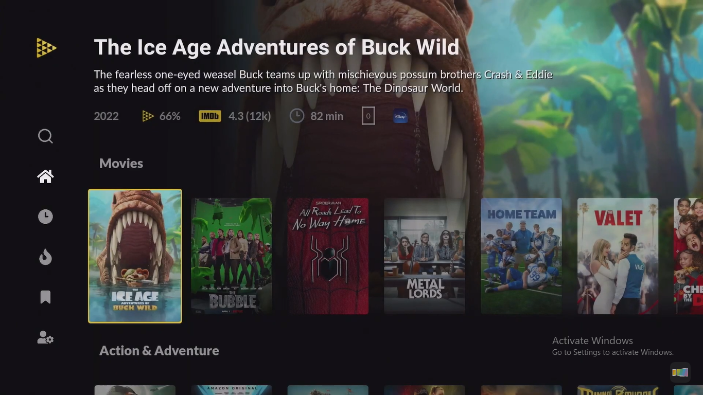Click the yellow app logo icon
The width and height of the screenshot is (703, 395).
click(46, 48)
